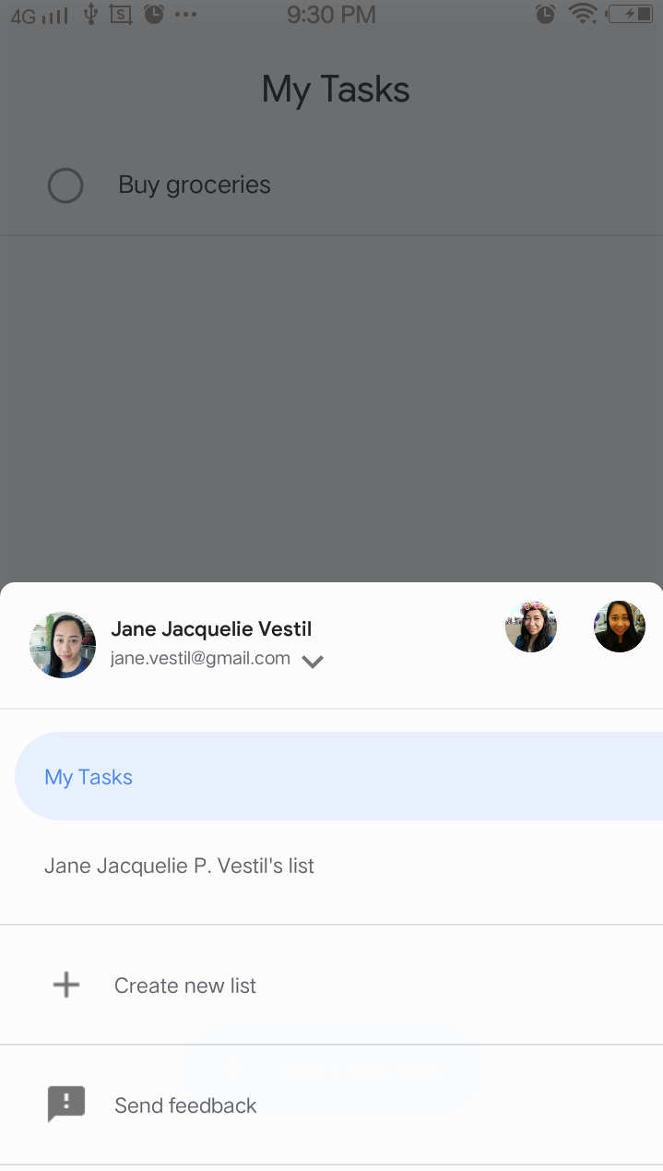
Task: Tap the alarm clock icon near Wi-Fi
Action: pyautogui.click(x=546, y=14)
